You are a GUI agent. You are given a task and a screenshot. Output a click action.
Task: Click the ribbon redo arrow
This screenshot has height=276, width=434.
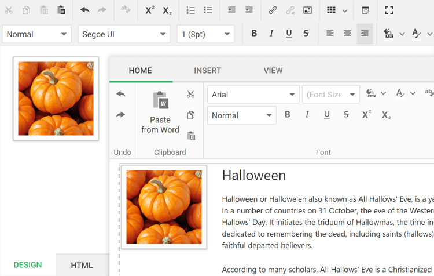121,115
